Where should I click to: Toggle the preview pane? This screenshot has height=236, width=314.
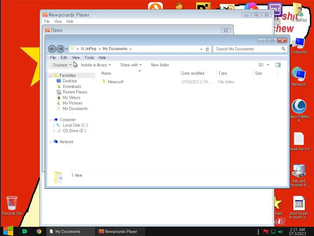click(x=278, y=65)
